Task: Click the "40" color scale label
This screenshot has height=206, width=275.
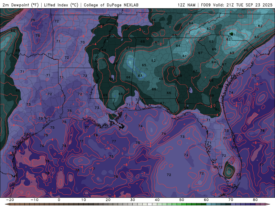Action: pyautogui.click(x=157, y=200)
